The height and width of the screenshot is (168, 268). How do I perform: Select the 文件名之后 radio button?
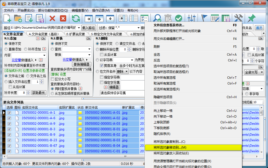coord(27,76)
